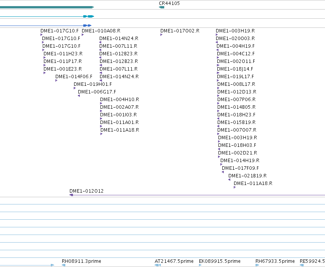This screenshot has height=267, width=325.
Task: Click the RH67933.5prime EST arrow glyph
Action: click(x=257, y=265)
